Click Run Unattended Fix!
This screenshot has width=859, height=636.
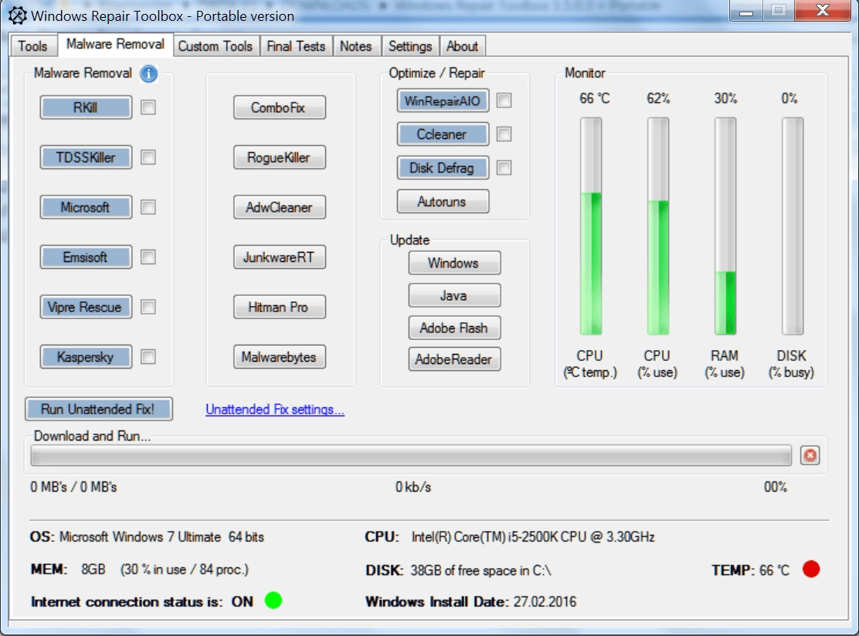pyautogui.click(x=99, y=409)
